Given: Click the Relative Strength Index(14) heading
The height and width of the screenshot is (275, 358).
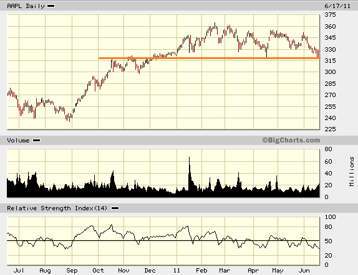Looking at the screenshot, I should (x=57, y=208).
